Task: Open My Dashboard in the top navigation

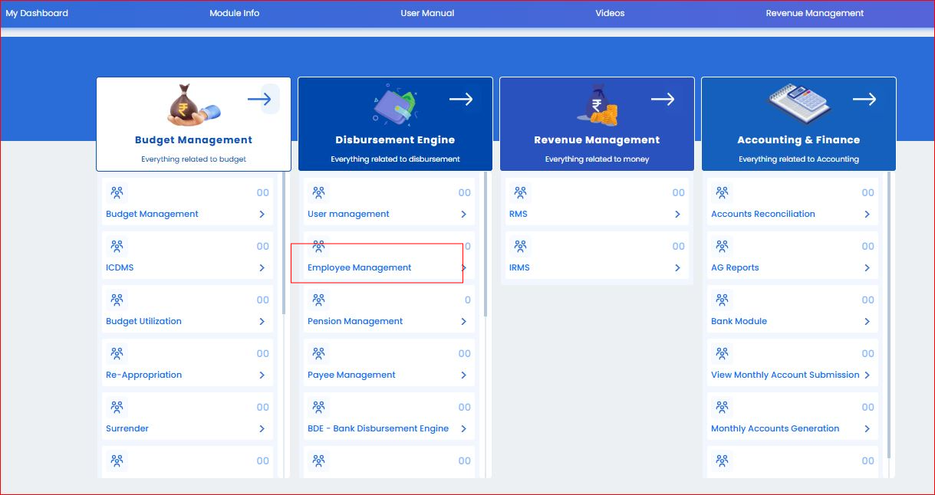Action: pos(37,13)
